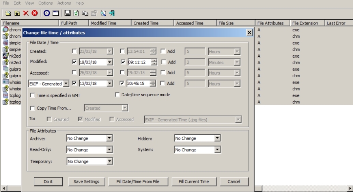This screenshot has height=192, width=353.
Task: Open the Minutes unit dropdown in Modified row
Action: (237, 62)
